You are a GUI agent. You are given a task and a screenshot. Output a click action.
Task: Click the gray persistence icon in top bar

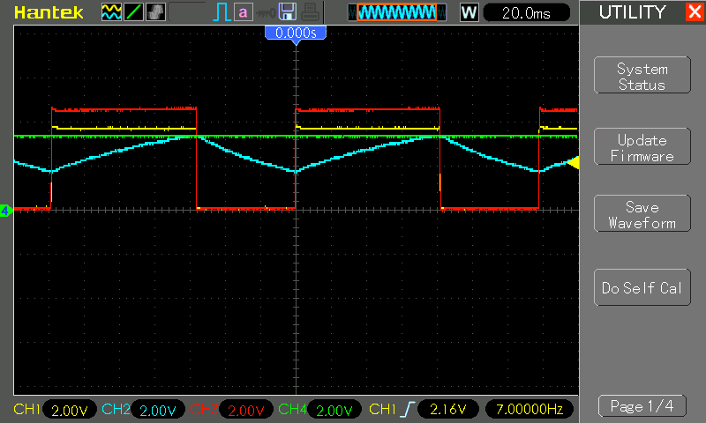154,12
